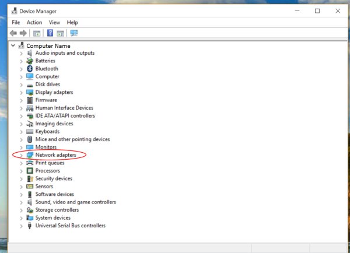Viewport: 350px width, 253px height.
Task: Open the View menu
Action: tap(54, 23)
